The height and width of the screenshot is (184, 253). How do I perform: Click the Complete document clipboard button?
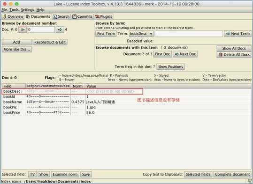click(232, 174)
